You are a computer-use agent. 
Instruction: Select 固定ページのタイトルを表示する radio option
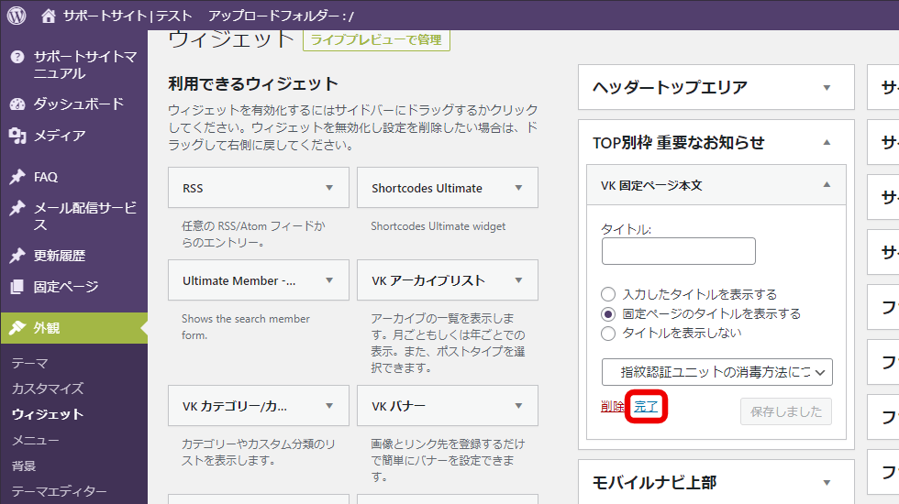pyautogui.click(x=608, y=313)
